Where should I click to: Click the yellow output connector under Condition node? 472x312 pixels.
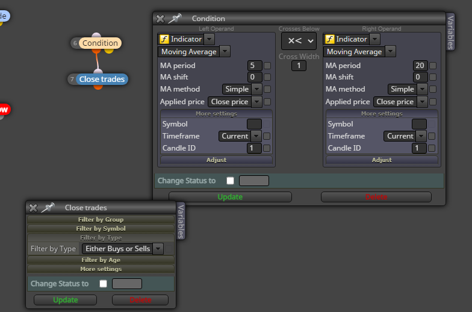[x=109, y=51]
